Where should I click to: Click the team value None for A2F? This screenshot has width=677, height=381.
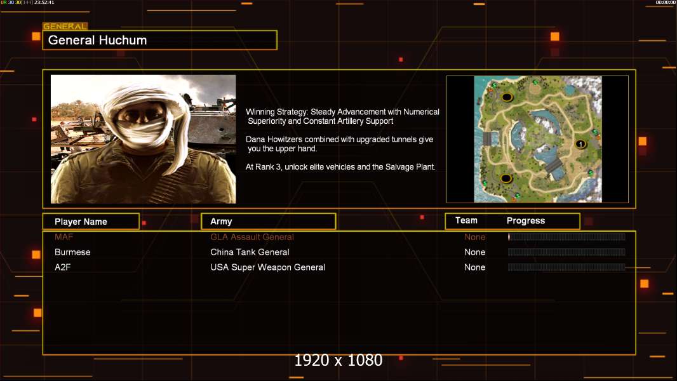coord(475,267)
